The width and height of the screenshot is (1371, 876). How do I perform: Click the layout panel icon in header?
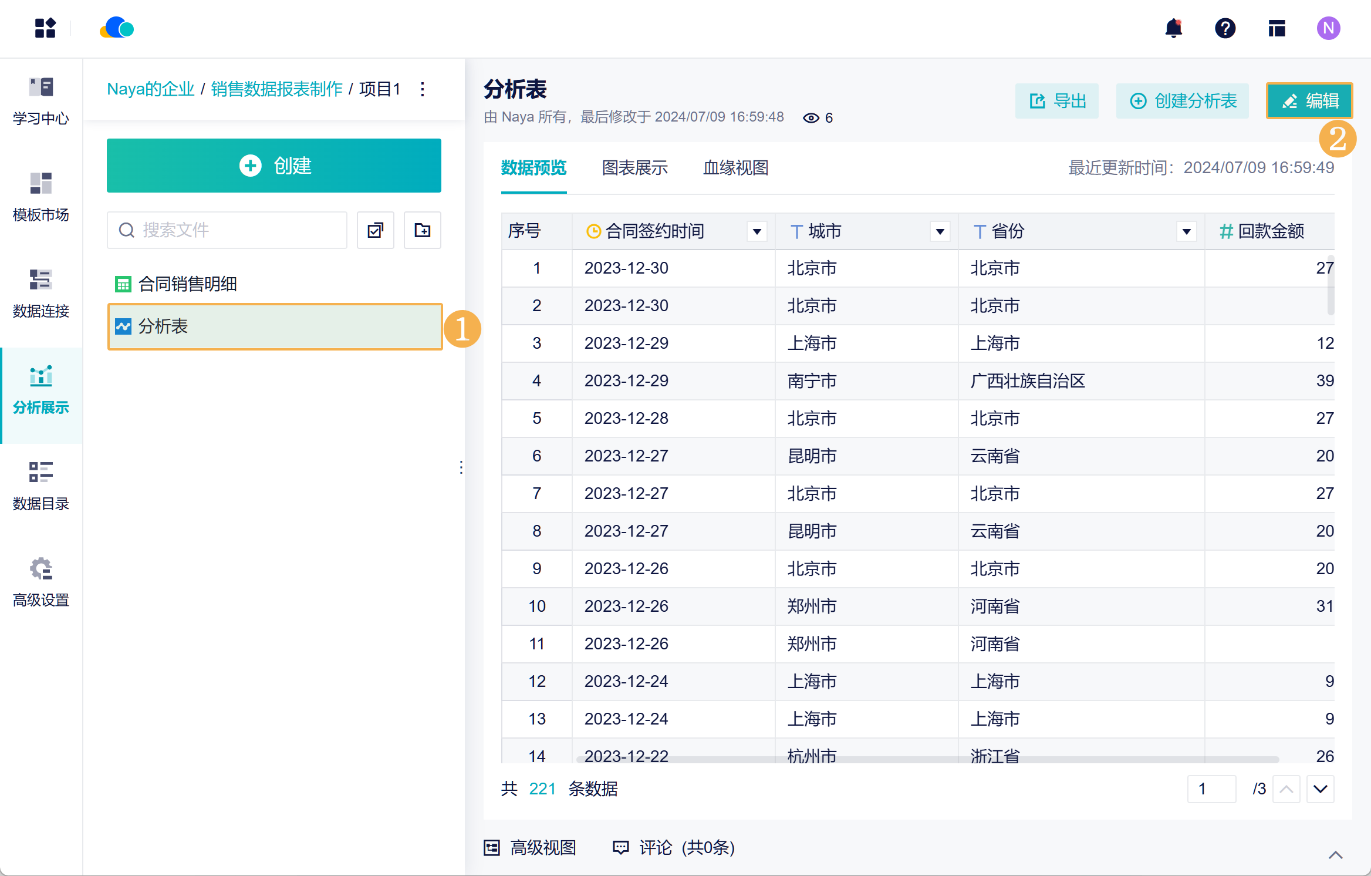1277,28
